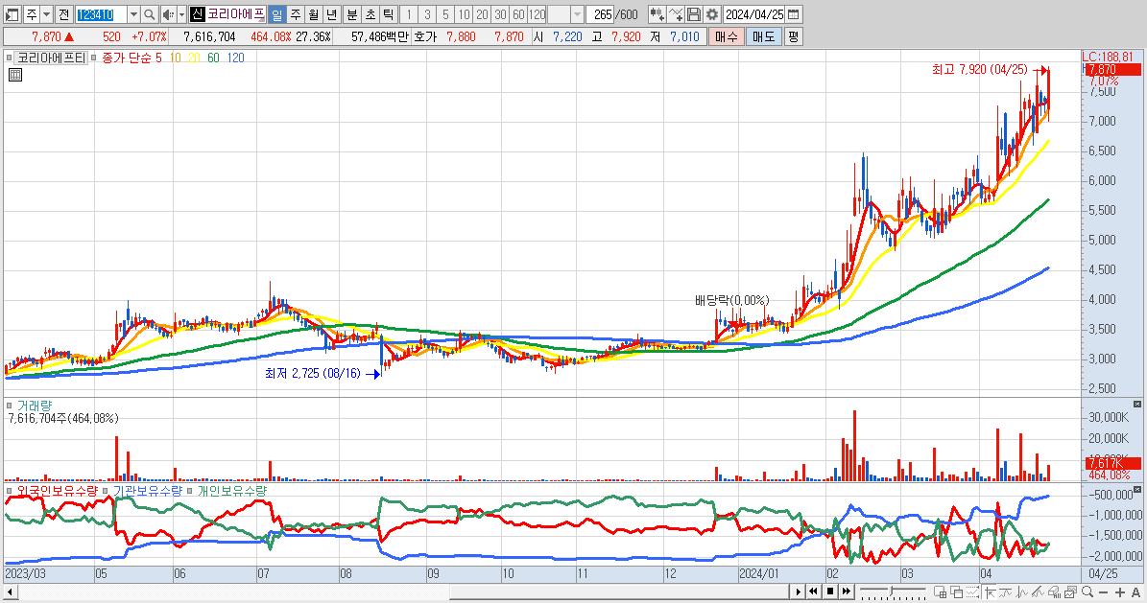Click the 거래량 volume panel label
This screenshot has height=603, width=1147.
point(35,406)
